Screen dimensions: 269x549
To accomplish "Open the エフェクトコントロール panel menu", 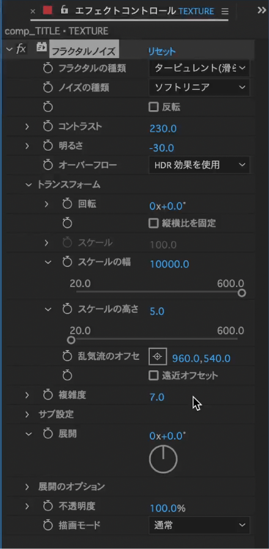I will [x=225, y=11].
